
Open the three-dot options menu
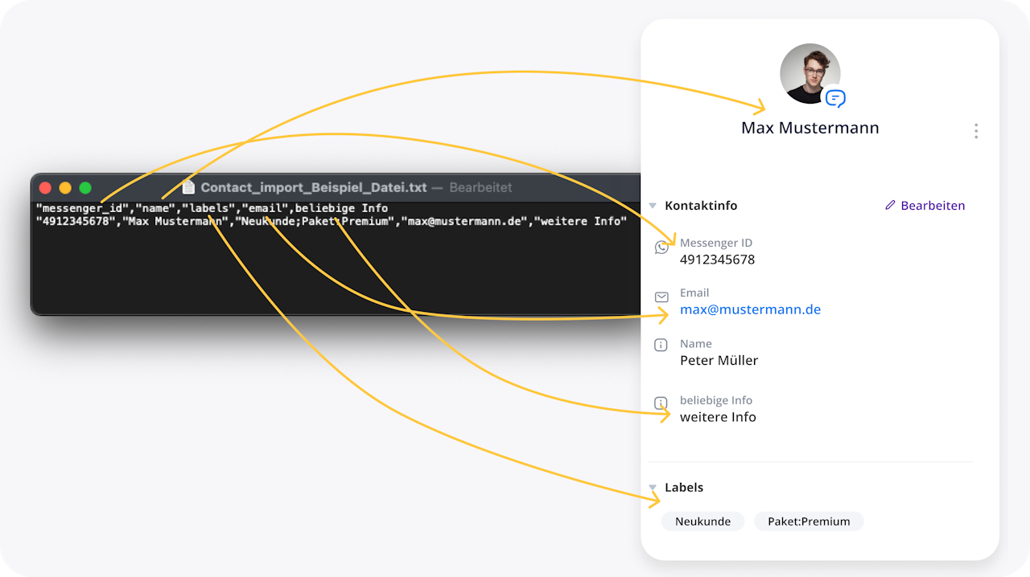976,131
